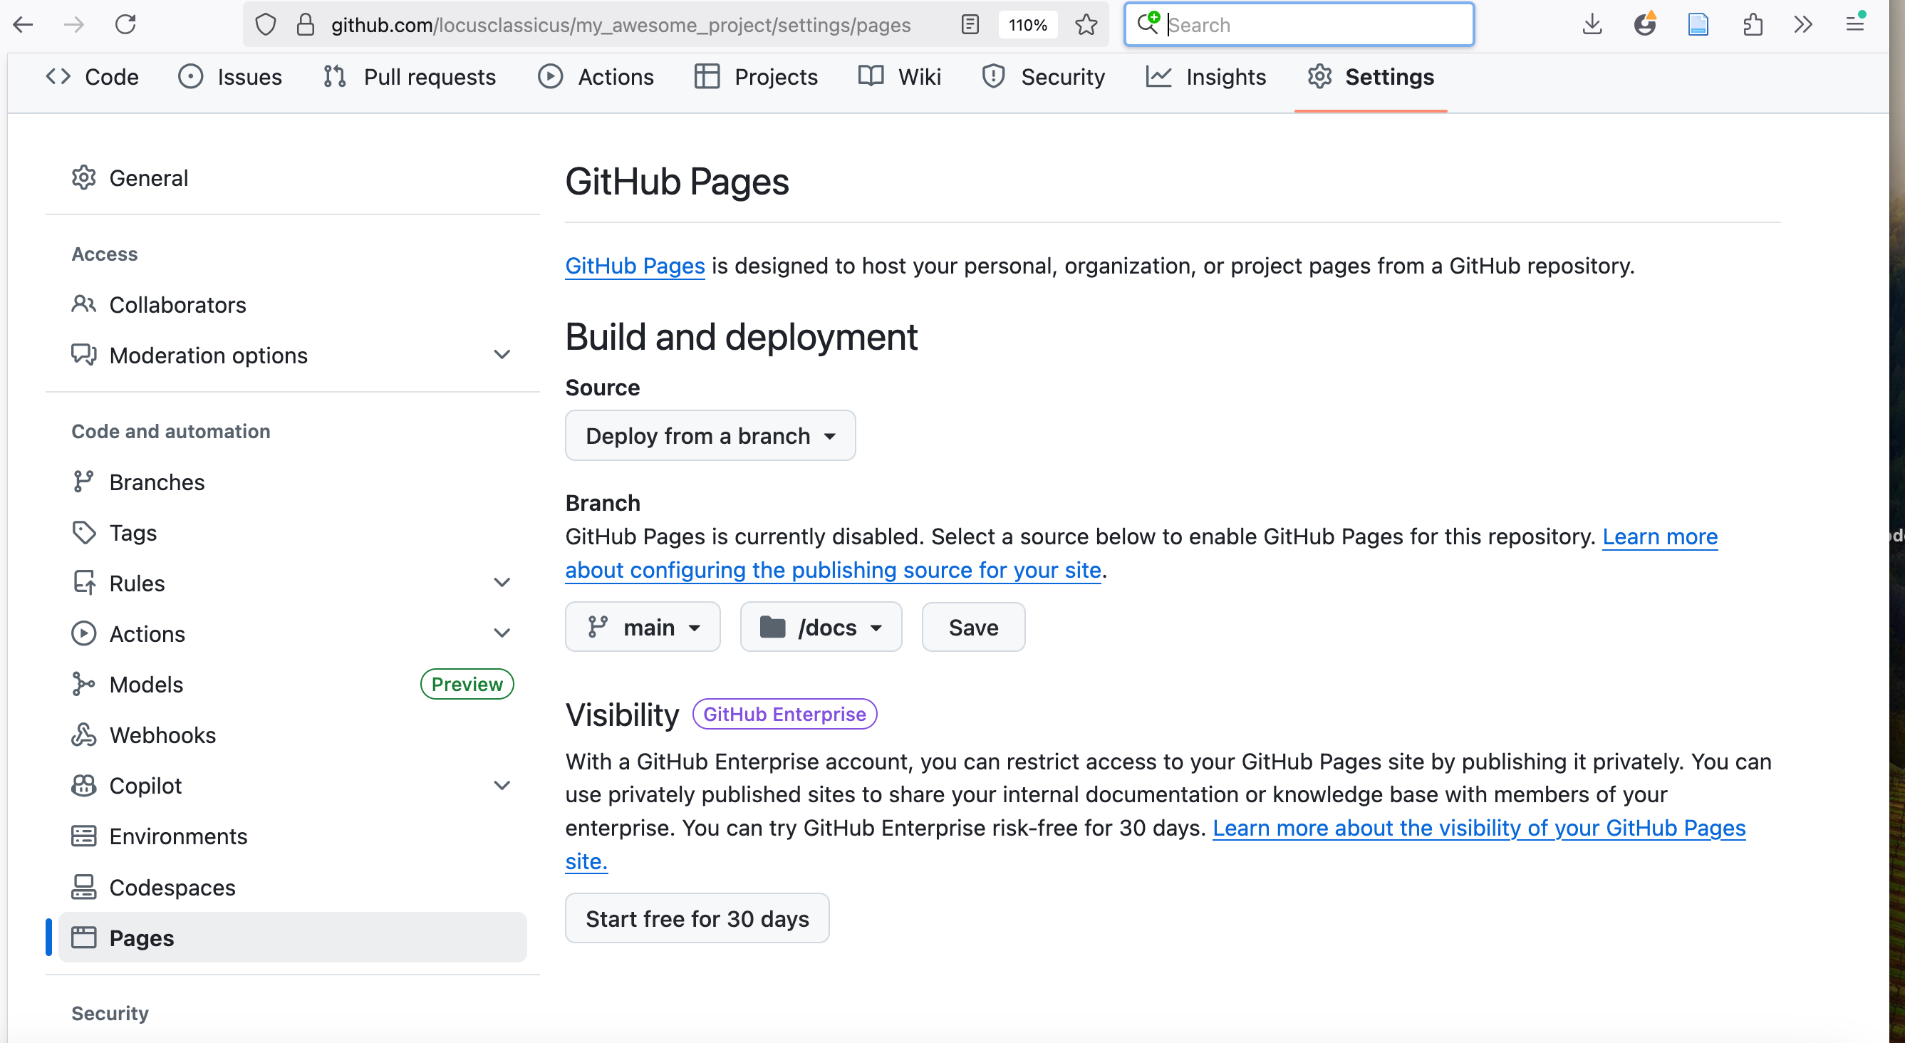The image size is (1905, 1043).
Task: Click the tracking protection shield icon
Action: (x=266, y=24)
